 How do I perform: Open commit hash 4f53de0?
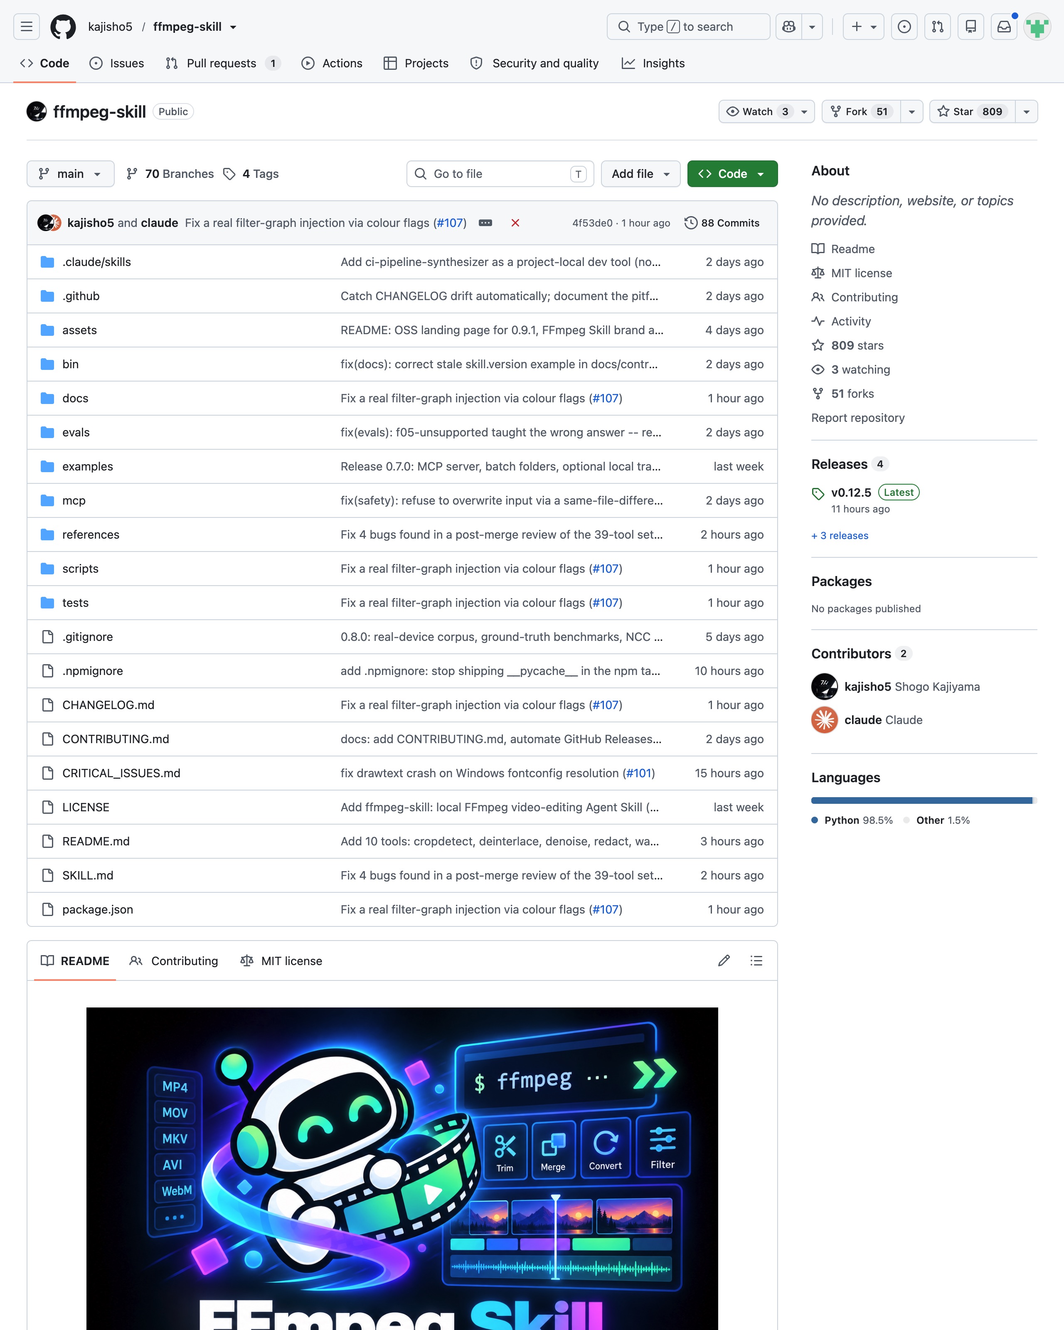592,223
